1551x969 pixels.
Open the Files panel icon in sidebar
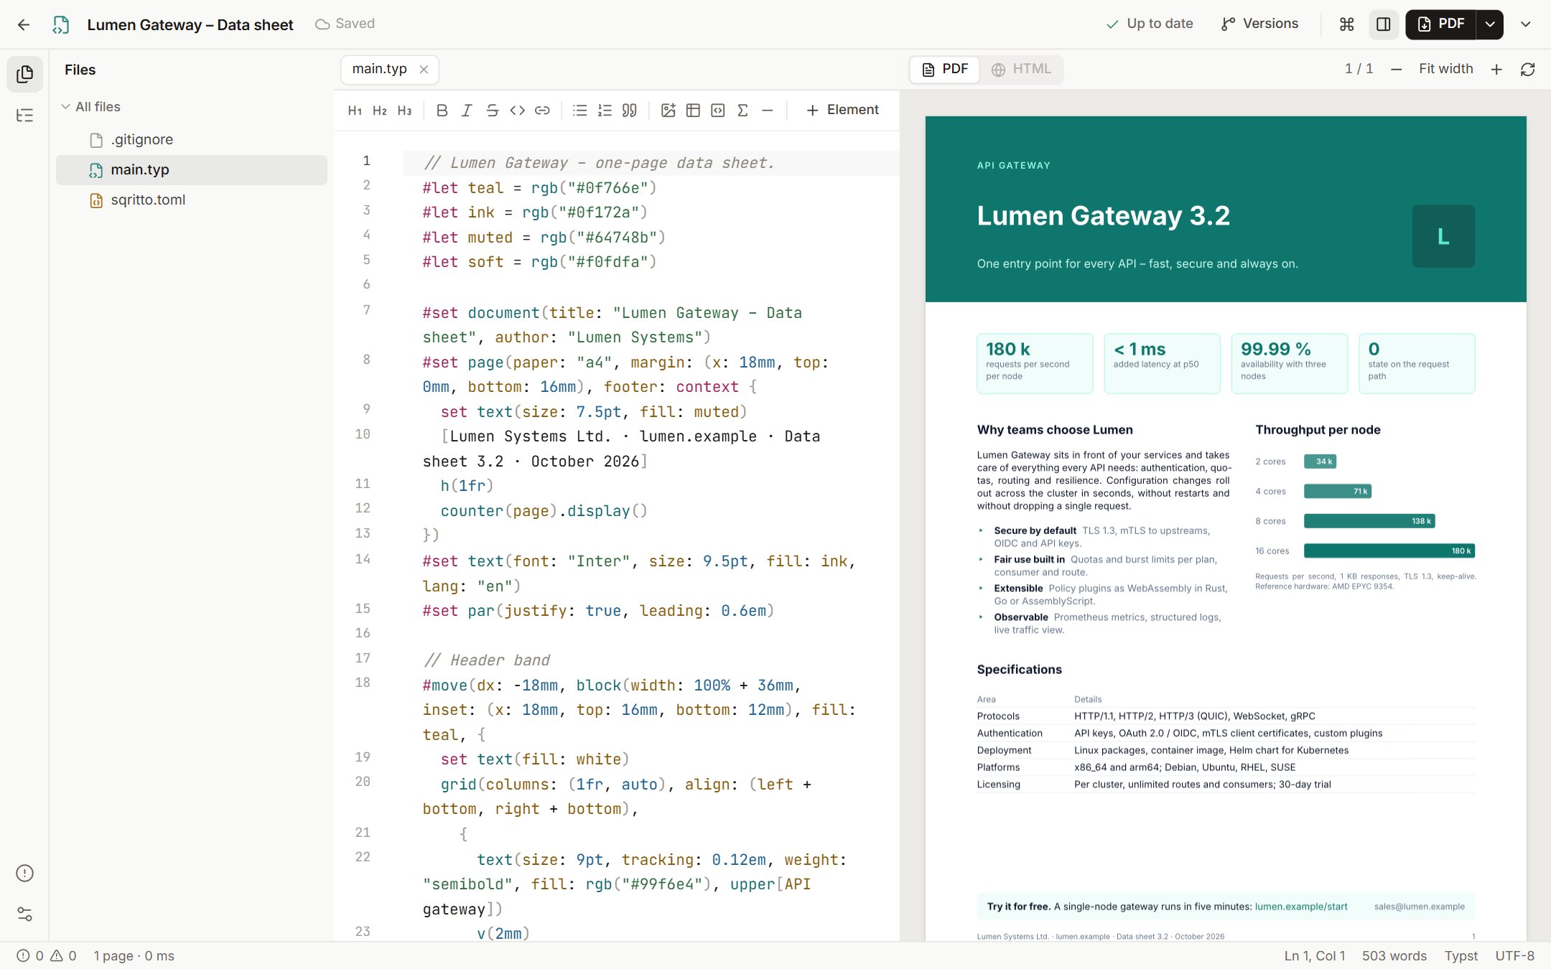click(24, 74)
